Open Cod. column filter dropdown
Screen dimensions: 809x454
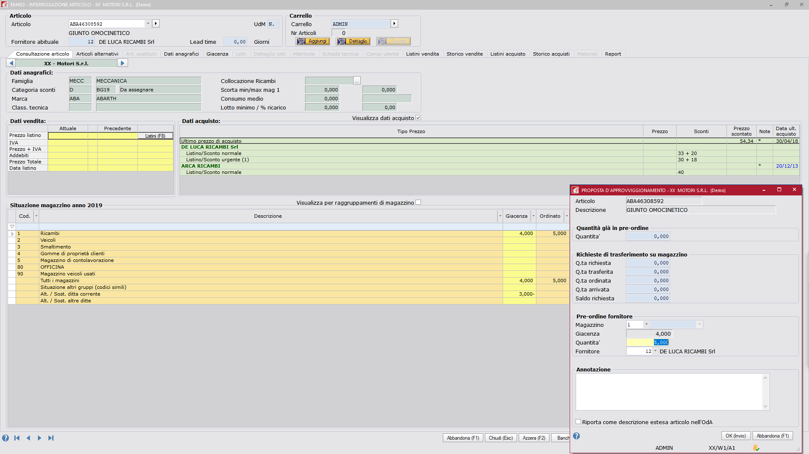(36, 216)
